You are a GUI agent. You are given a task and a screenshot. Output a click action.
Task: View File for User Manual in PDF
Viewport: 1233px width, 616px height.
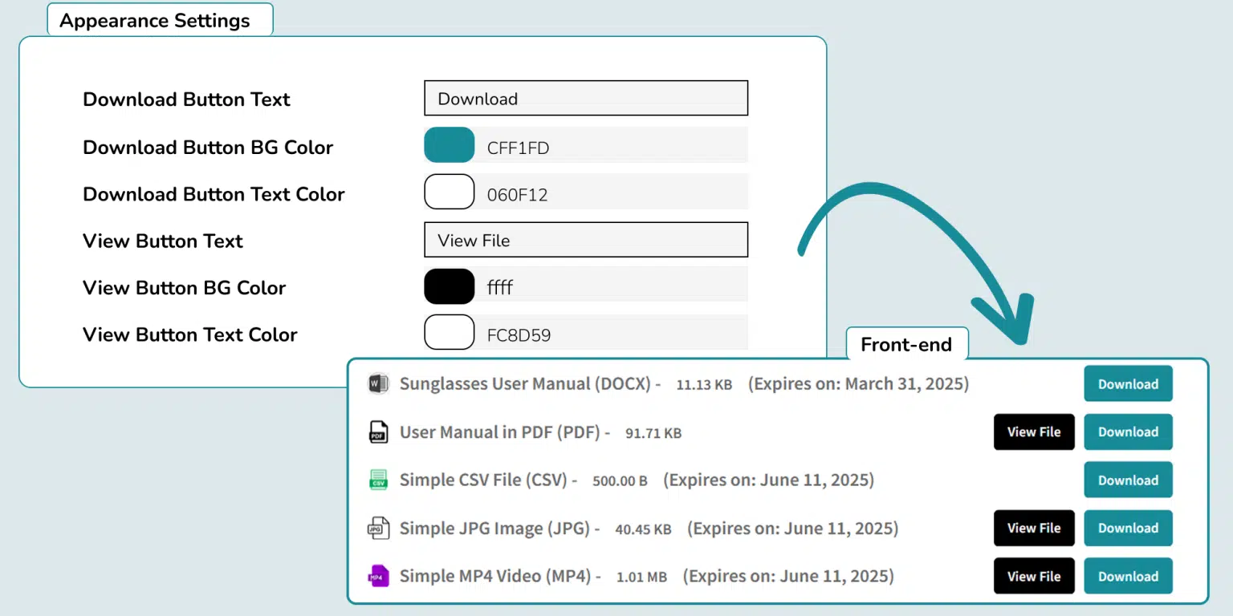point(1034,432)
